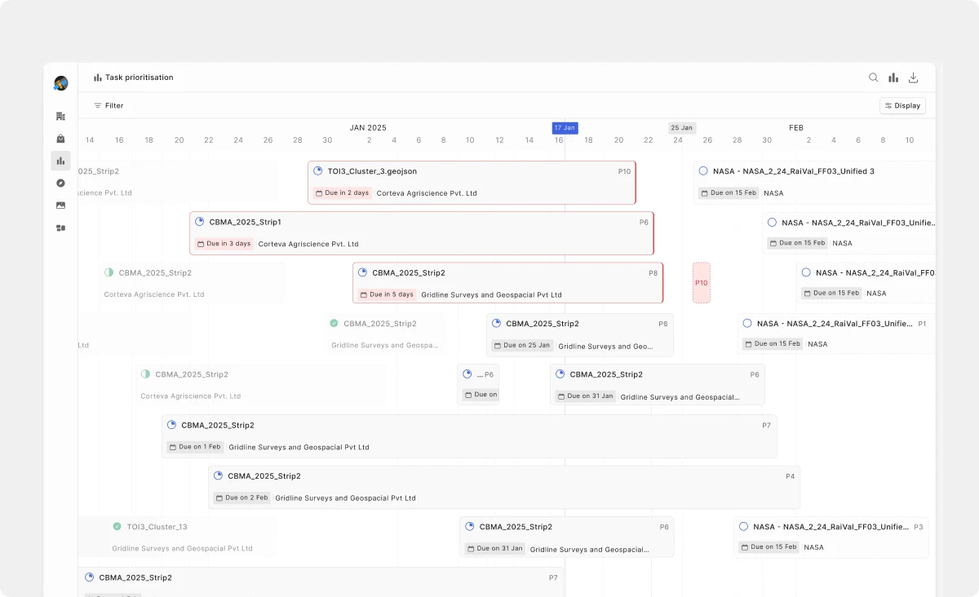Click the Due on 1 Feb badge
Viewport: 979px width, 597px height.
pos(195,447)
